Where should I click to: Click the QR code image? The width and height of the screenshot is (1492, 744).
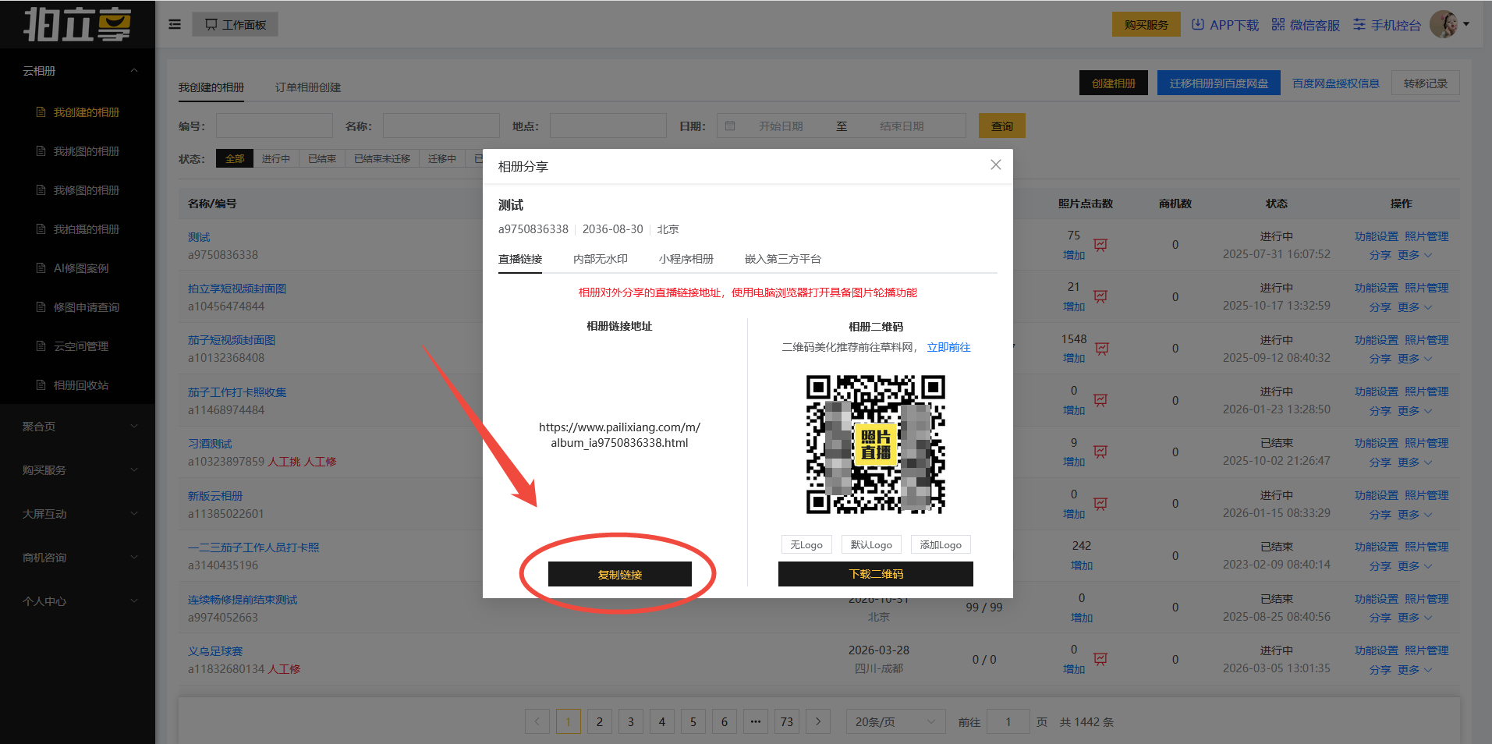click(875, 445)
